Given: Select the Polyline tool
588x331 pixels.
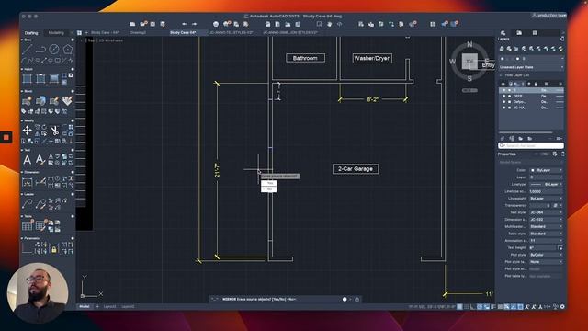Looking at the screenshot, I should [x=40, y=49].
